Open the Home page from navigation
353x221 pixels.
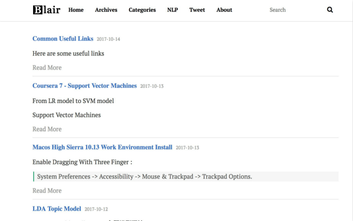pyautogui.click(x=76, y=10)
